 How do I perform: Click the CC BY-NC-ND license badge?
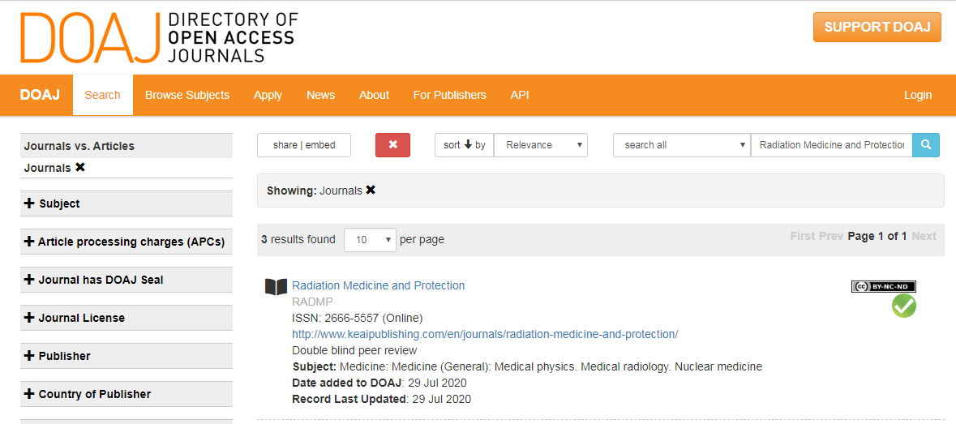(x=883, y=286)
